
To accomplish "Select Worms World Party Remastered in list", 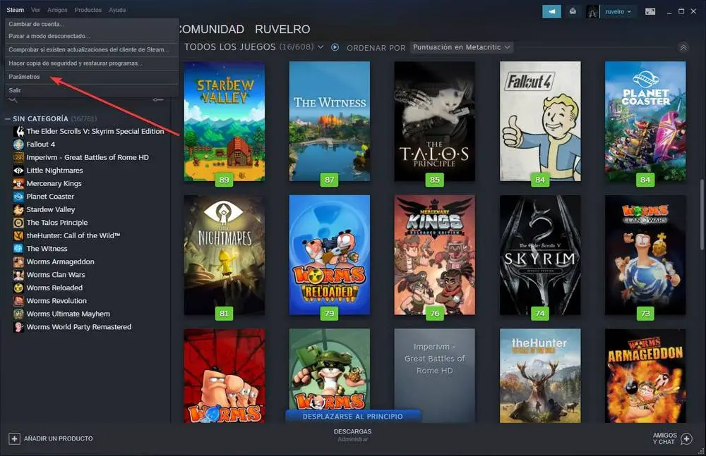I will click(79, 327).
